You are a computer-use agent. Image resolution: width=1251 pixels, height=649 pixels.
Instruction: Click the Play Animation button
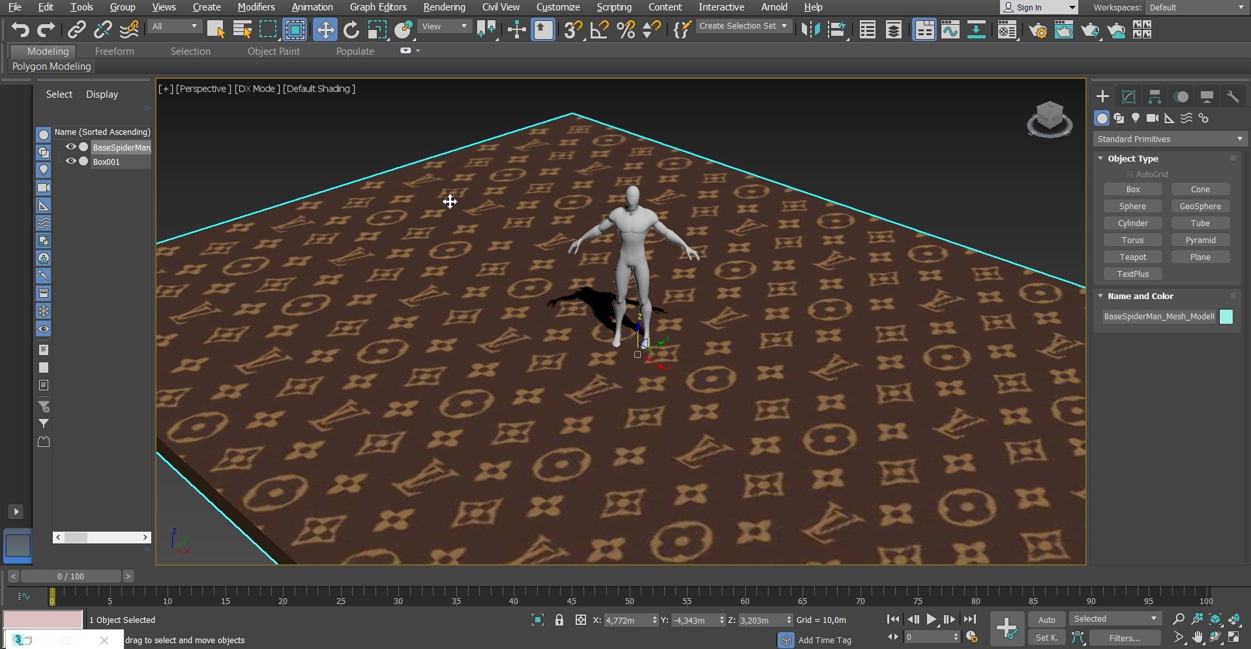click(931, 620)
